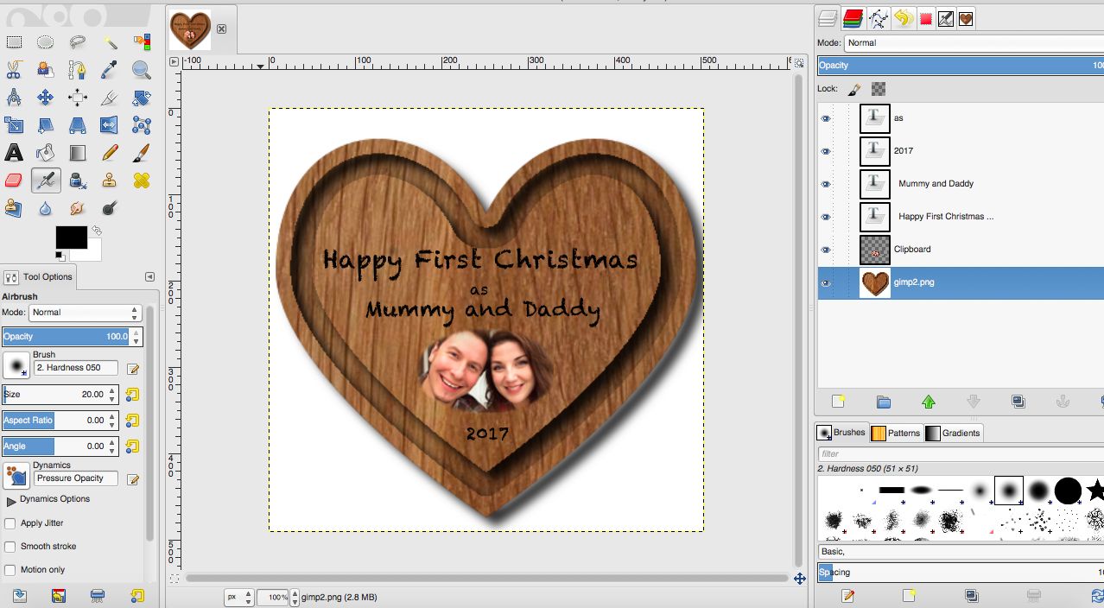Select the Text tool

pyautogui.click(x=14, y=153)
